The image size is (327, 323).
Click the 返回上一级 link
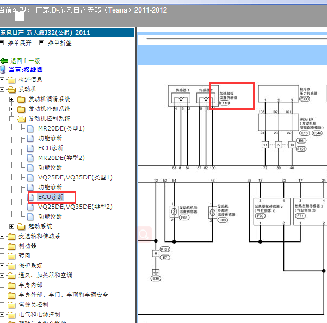click(x=25, y=61)
